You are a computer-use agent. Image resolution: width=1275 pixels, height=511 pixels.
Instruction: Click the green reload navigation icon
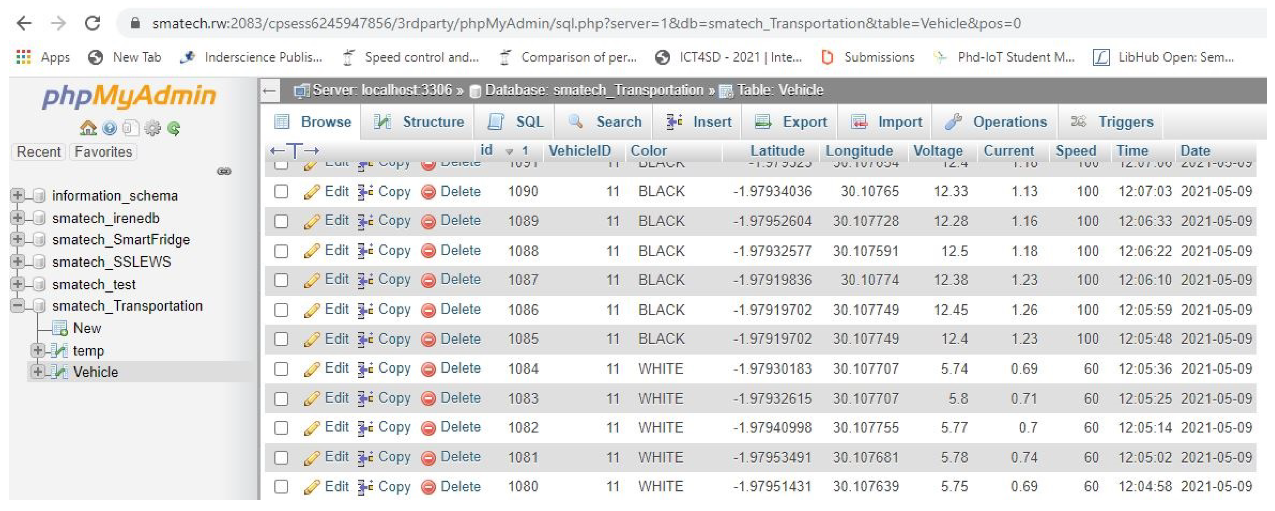174,128
